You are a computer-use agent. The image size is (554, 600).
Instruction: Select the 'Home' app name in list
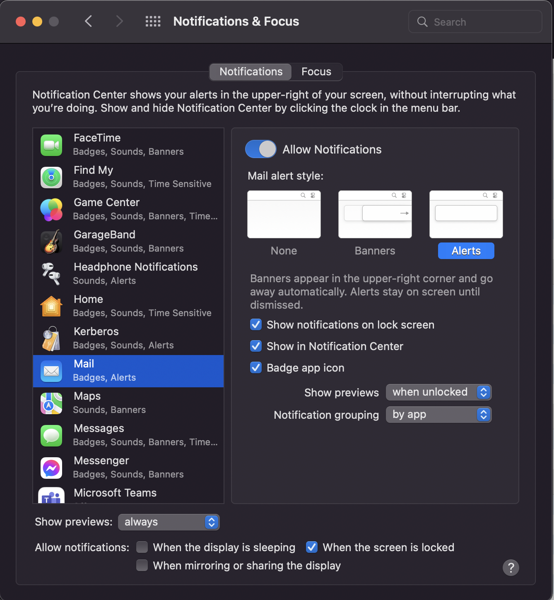89,299
